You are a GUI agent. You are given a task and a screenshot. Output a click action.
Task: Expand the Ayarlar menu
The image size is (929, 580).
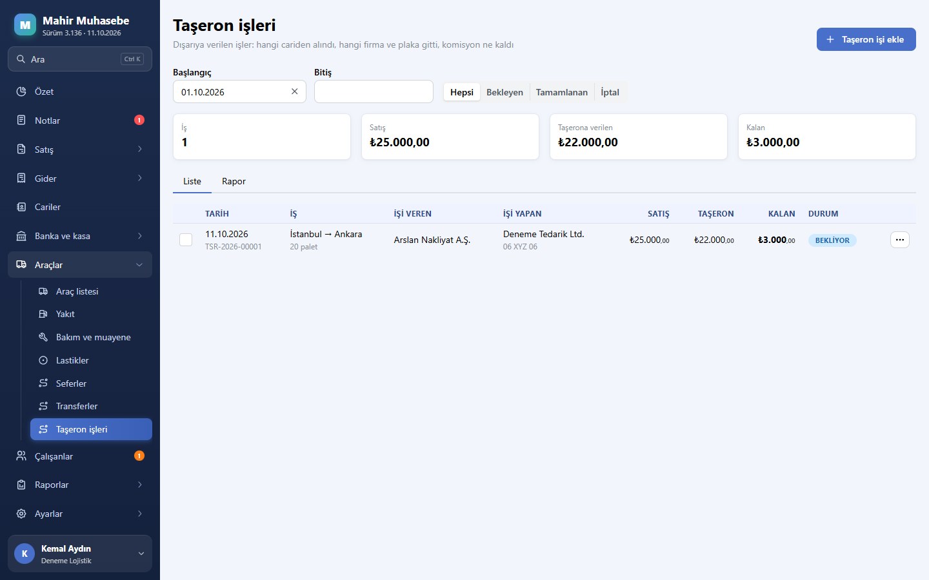(x=80, y=514)
